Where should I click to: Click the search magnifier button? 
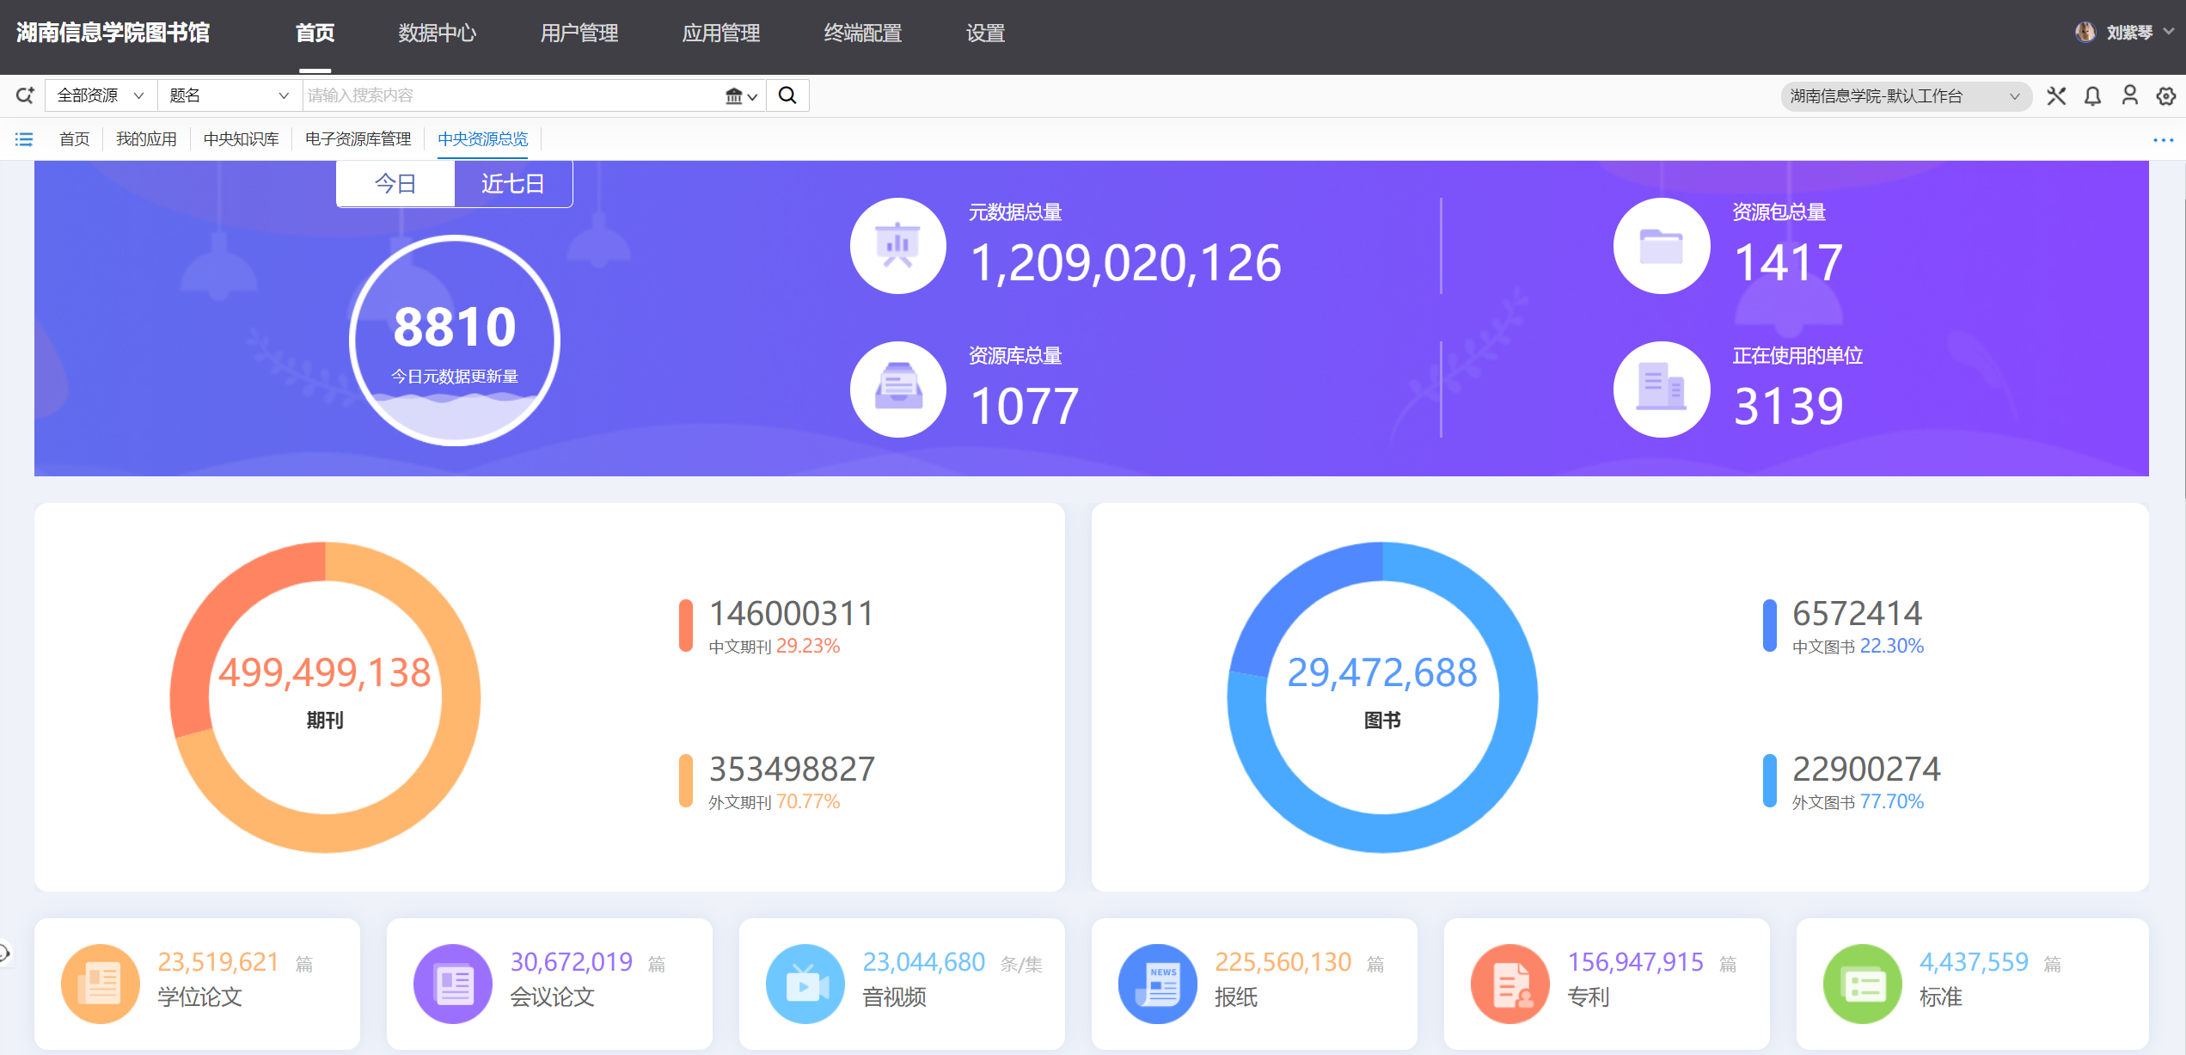point(787,95)
